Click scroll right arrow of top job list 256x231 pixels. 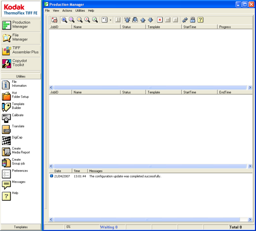coord(250,88)
